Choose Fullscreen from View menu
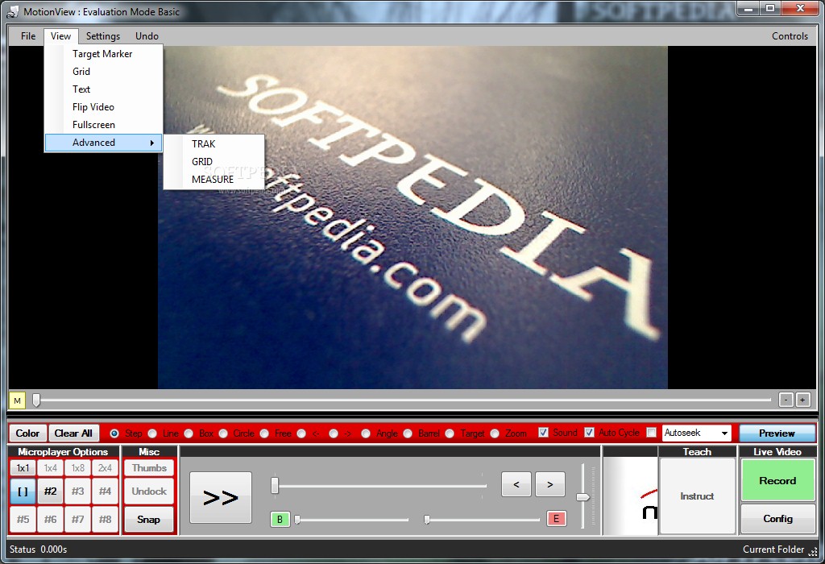This screenshot has height=564, width=825. tap(104, 125)
